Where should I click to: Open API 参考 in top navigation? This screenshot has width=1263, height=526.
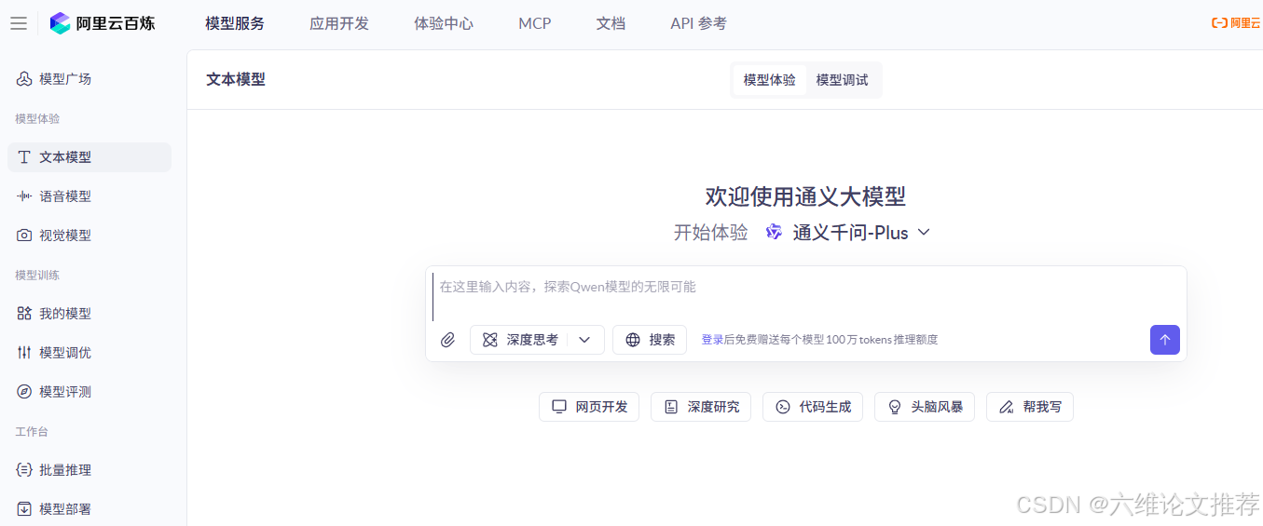[x=698, y=23]
